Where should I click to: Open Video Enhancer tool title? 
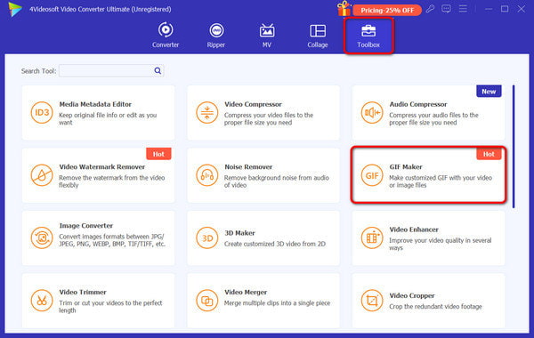(414, 229)
